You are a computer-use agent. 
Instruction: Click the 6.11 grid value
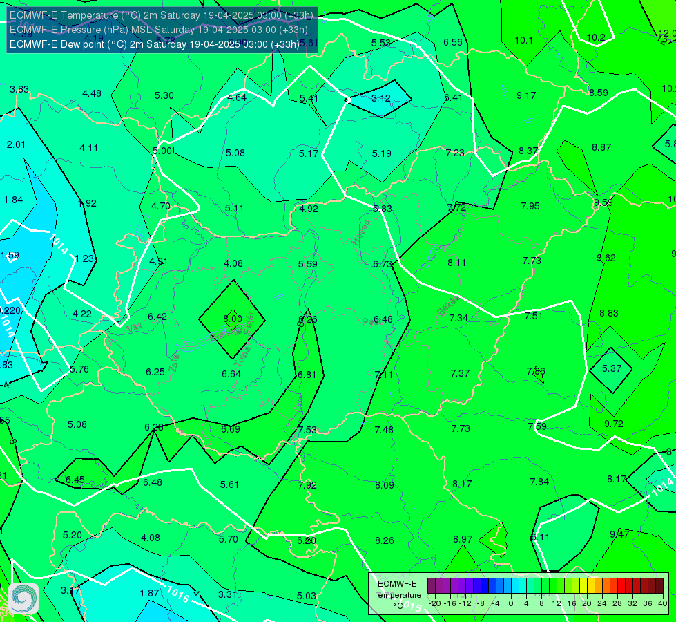coord(540,538)
